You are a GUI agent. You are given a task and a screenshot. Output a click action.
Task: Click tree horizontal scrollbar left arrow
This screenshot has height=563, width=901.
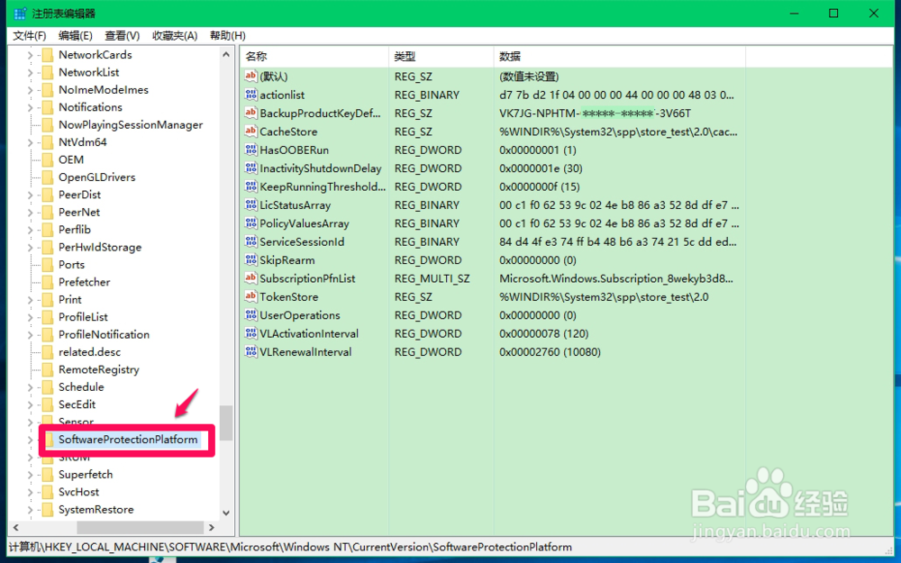point(15,527)
